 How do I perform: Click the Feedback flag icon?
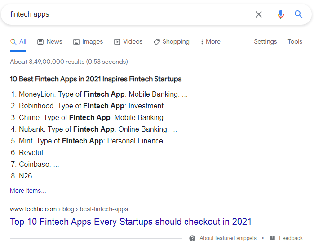(272, 238)
